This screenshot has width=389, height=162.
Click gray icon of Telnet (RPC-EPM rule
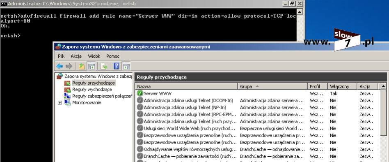140,115
